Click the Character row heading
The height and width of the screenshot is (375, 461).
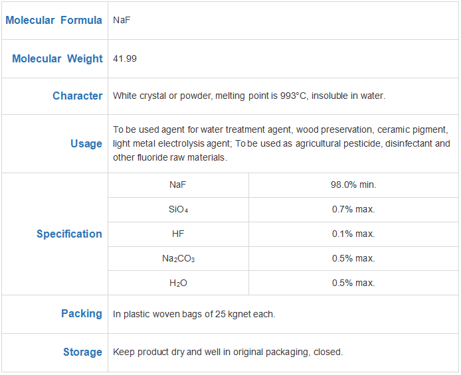[78, 96]
